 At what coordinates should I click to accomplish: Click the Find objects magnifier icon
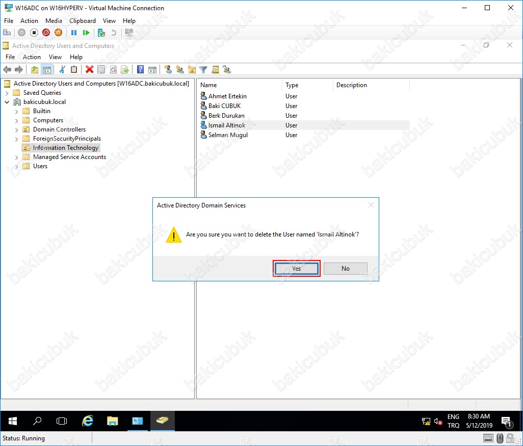215,69
